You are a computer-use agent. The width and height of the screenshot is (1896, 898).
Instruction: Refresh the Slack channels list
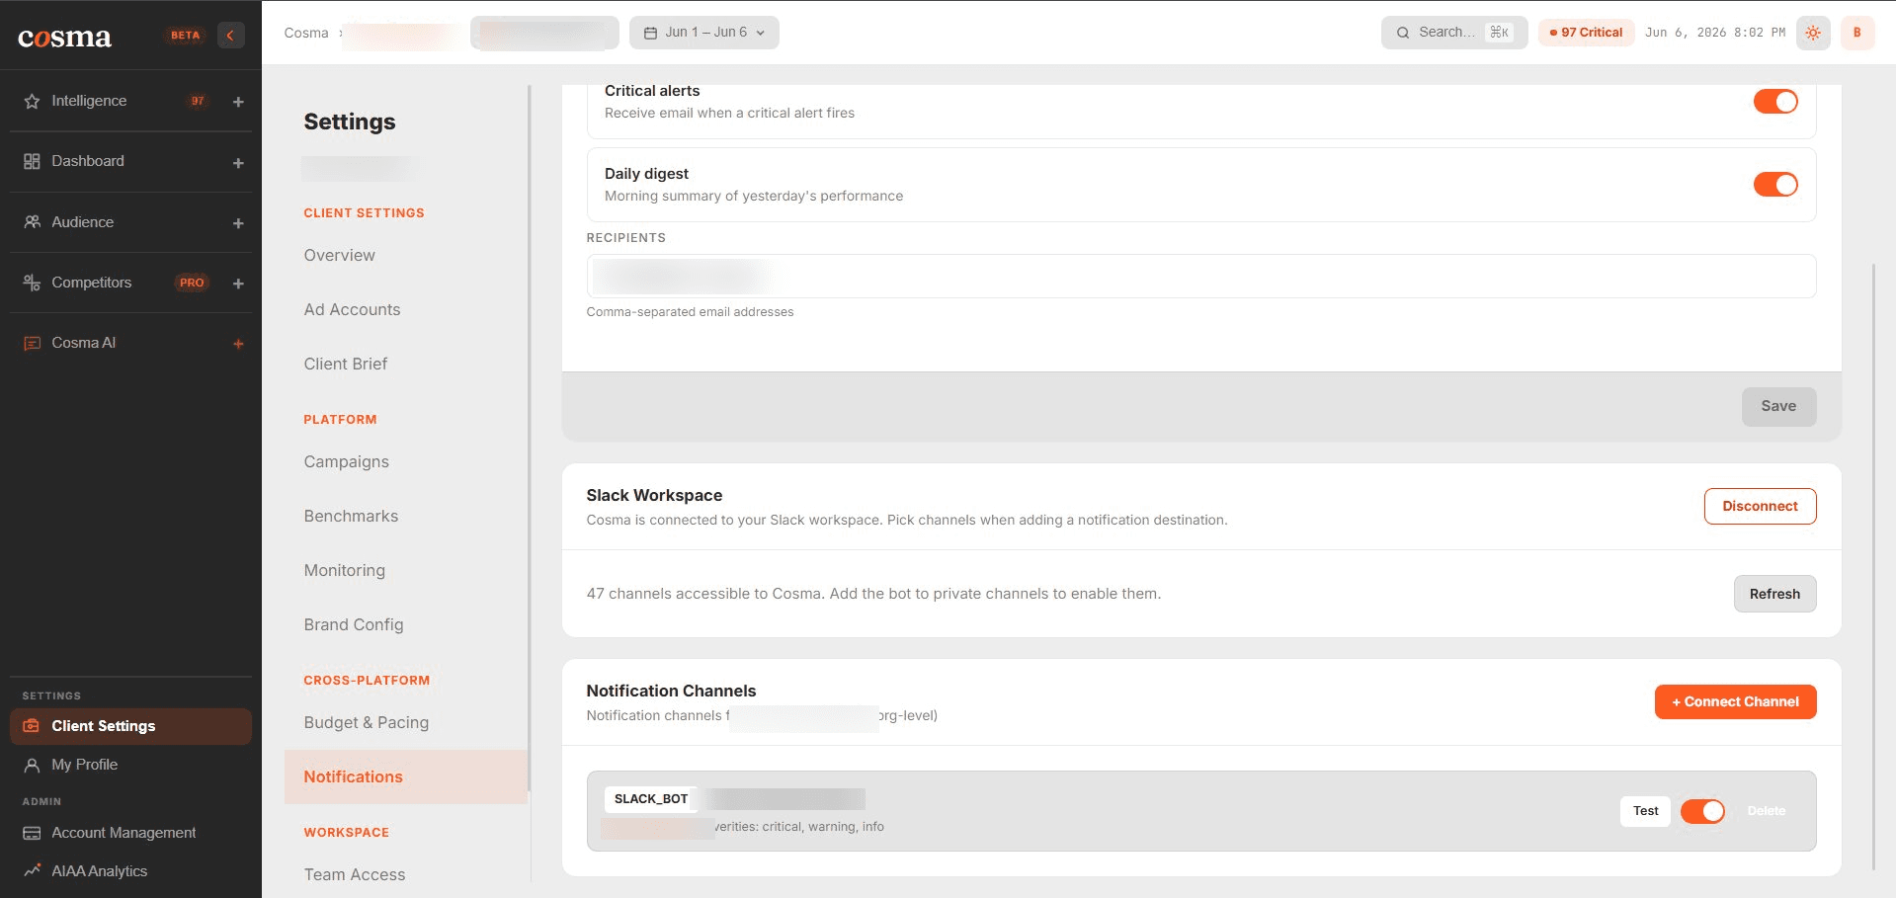tap(1774, 594)
